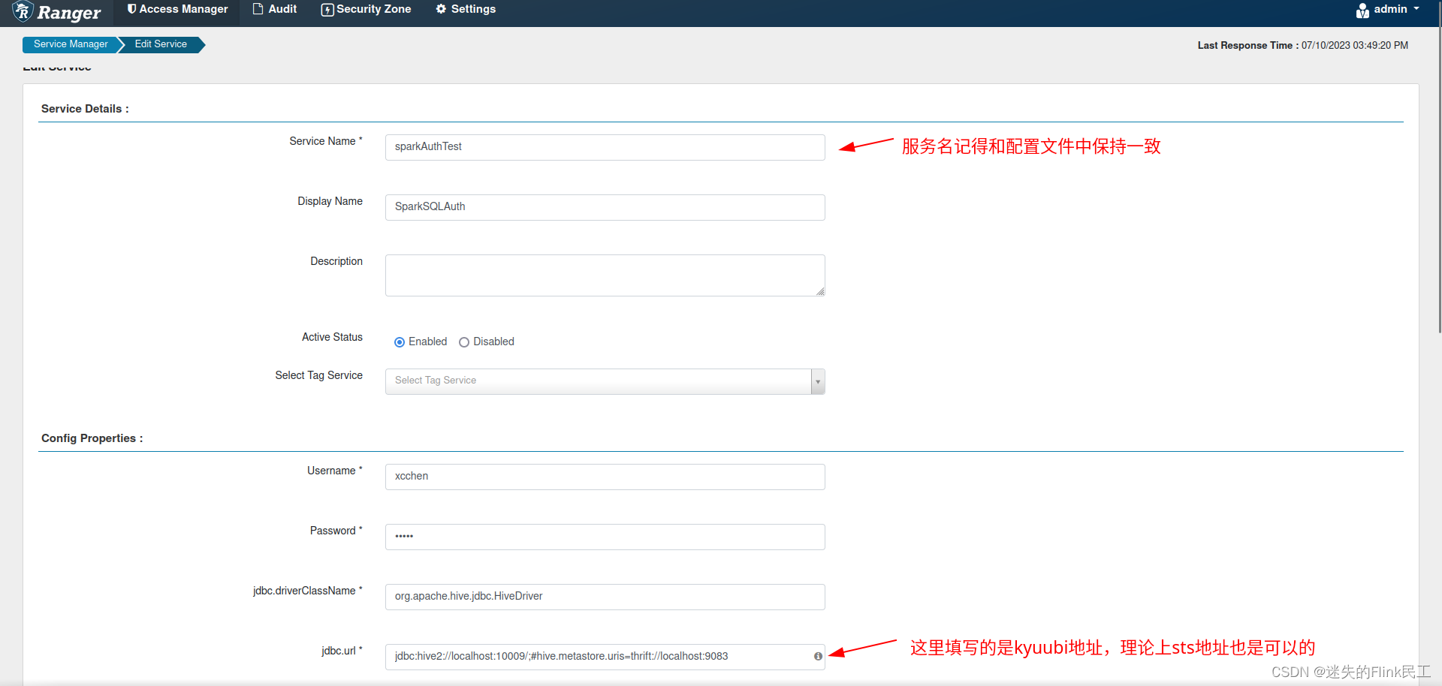Open the Select Tag Service dropdown
The height and width of the screenshot is (686, 1442).
(605, 381)
